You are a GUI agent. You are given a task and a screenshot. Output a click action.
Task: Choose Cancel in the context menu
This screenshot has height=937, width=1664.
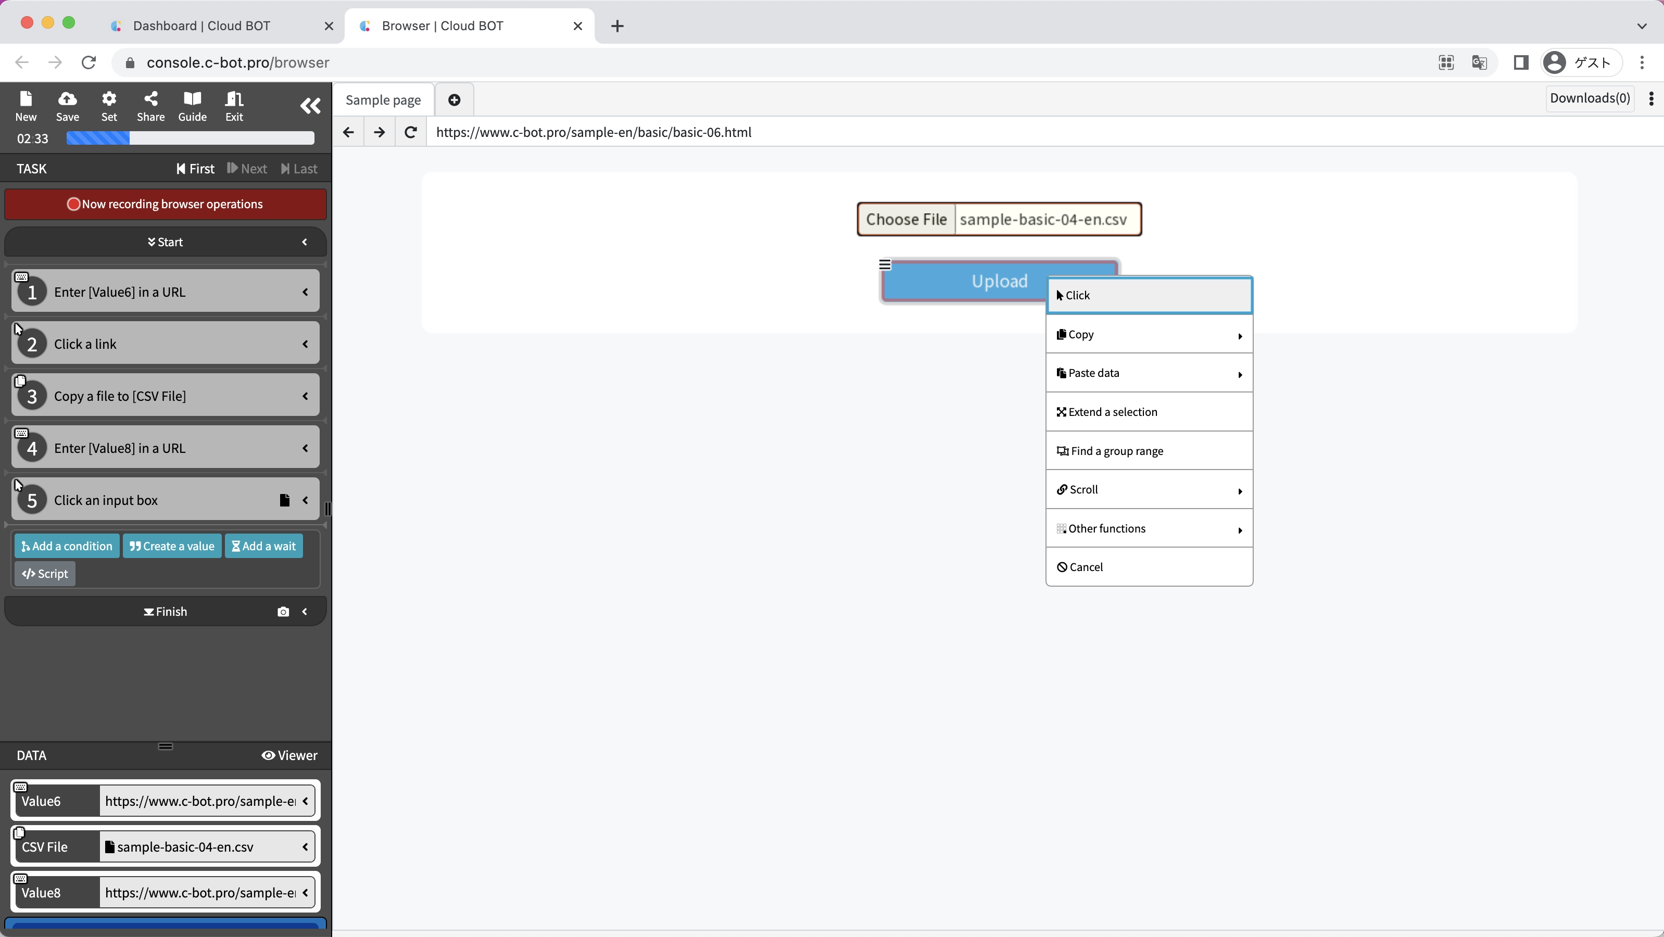pos(1149,567)
